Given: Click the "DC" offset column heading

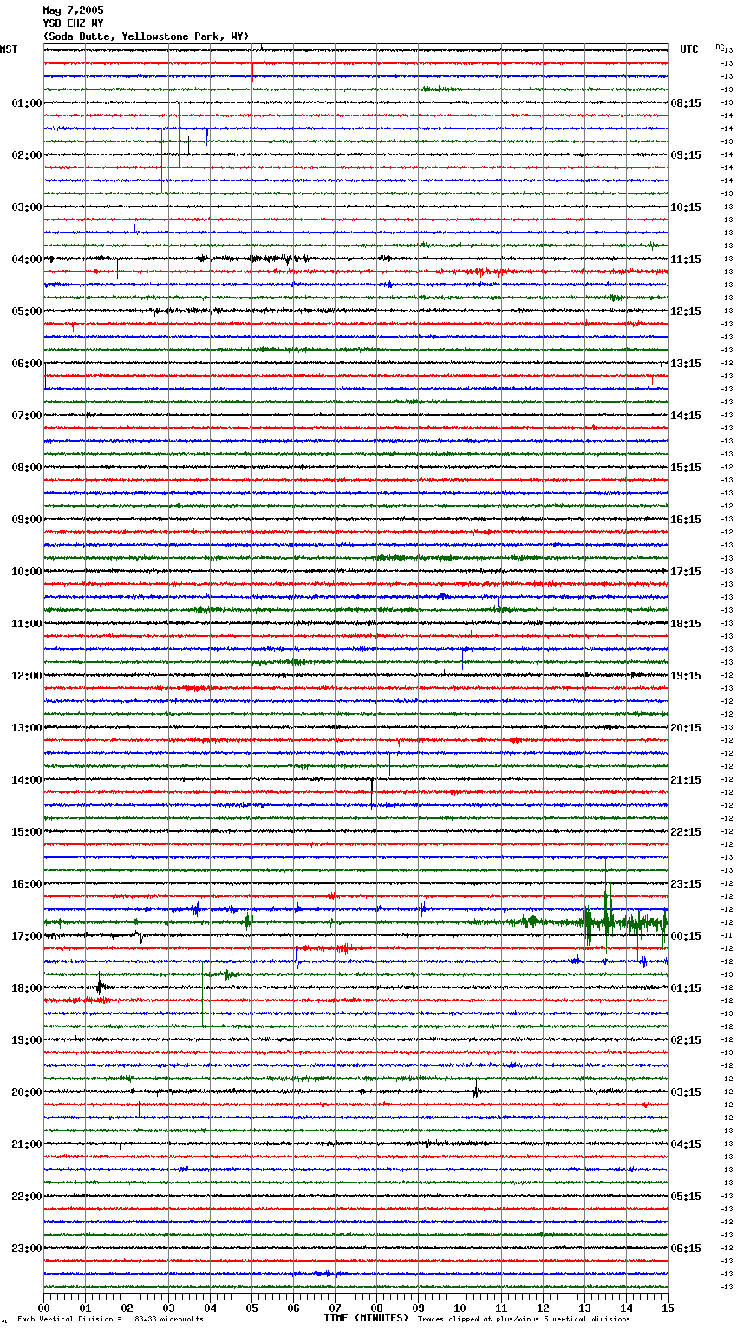Looking at the screenshot, I should [x=719, y=46].
